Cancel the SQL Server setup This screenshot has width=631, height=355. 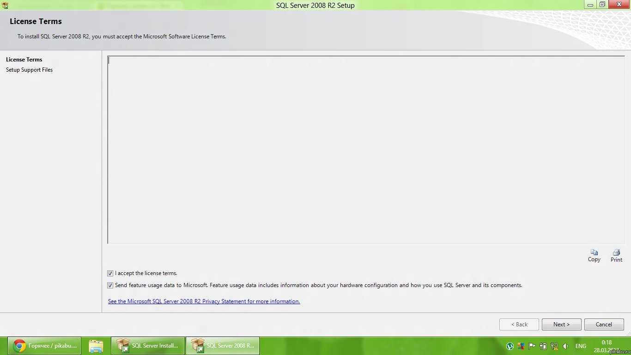604,324
